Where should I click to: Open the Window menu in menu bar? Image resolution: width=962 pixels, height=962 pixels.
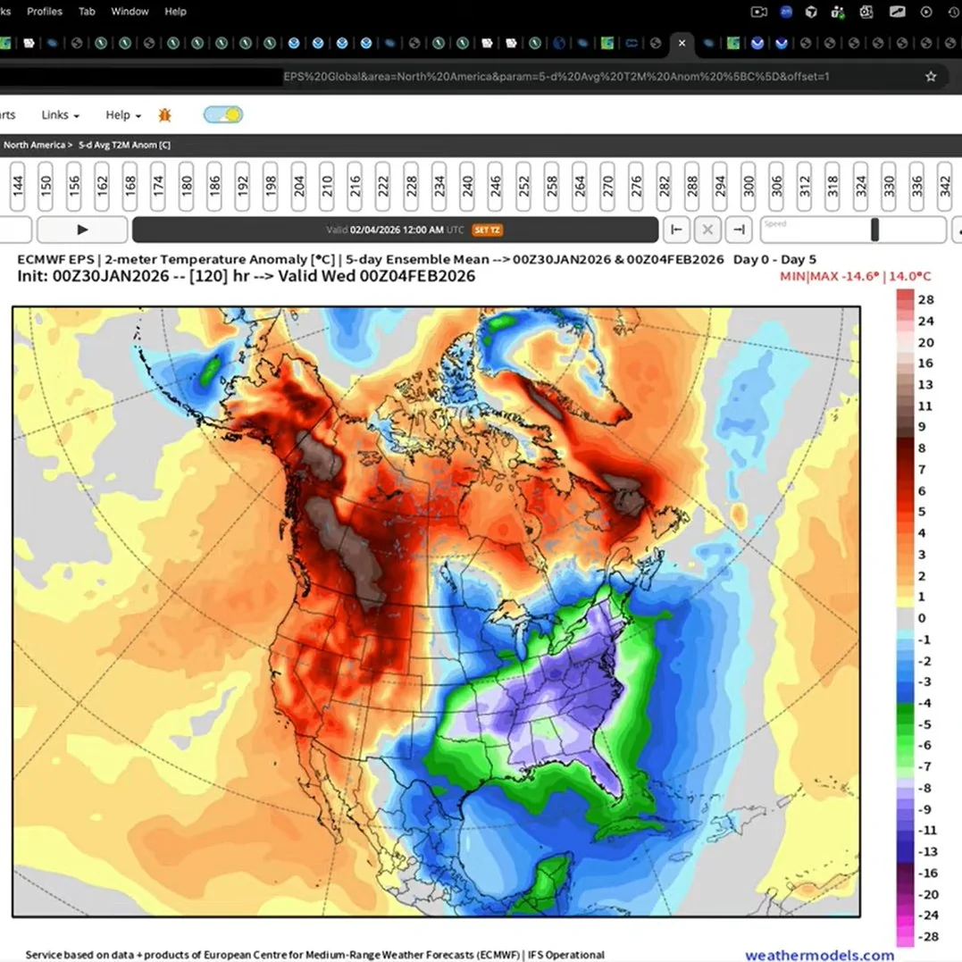coord(130,12)
